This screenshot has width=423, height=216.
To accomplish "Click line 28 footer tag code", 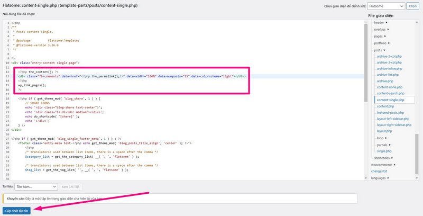I will point(105,143).
